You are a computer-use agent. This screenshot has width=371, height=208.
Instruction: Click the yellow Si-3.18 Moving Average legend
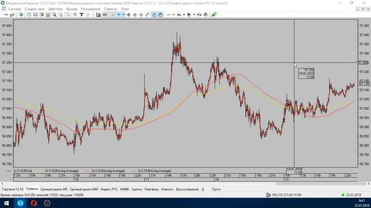pyautogui.click(x=59, y=171)
